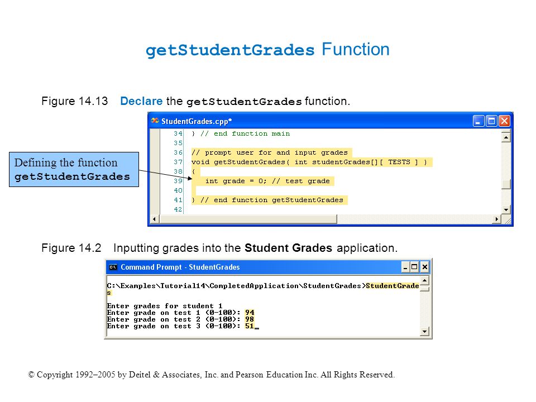Click the StudentGrades.cpp file icon in title bar
Screen dimensions: 536x402
(155, 121)
